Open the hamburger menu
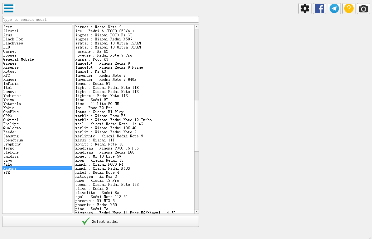The image size is (372, 239). (9, 8)
